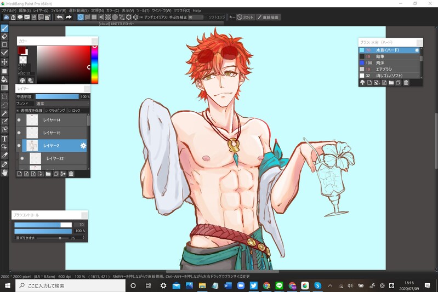
Task: Collapse the レイヤー panel with its corner button
Action: [x=87, y=89]
